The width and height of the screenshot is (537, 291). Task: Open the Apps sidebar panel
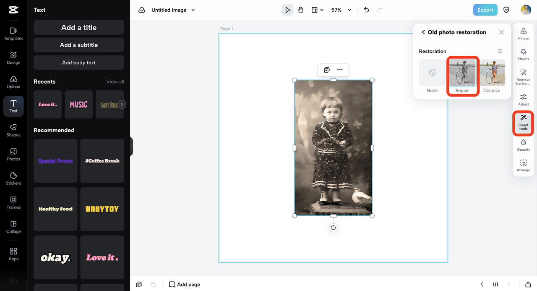[13, 254]
